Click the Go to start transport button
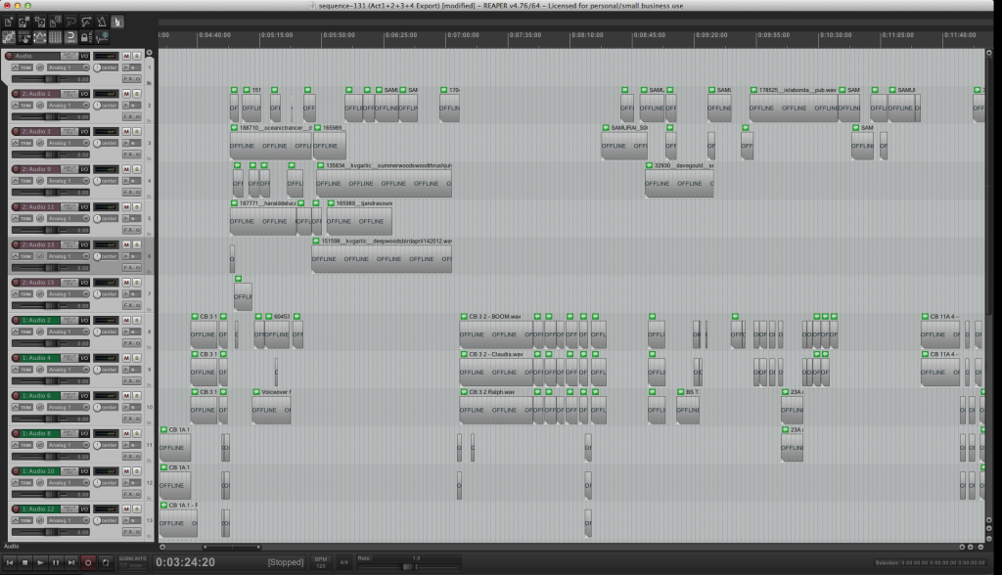 (10, 562)
